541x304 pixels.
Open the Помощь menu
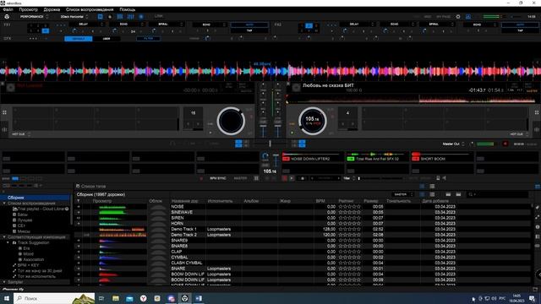(x=128, y=9)
